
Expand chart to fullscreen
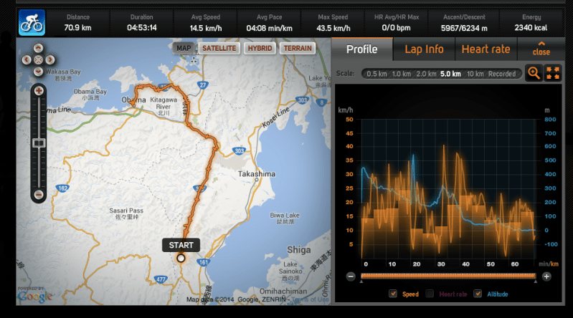552,73
